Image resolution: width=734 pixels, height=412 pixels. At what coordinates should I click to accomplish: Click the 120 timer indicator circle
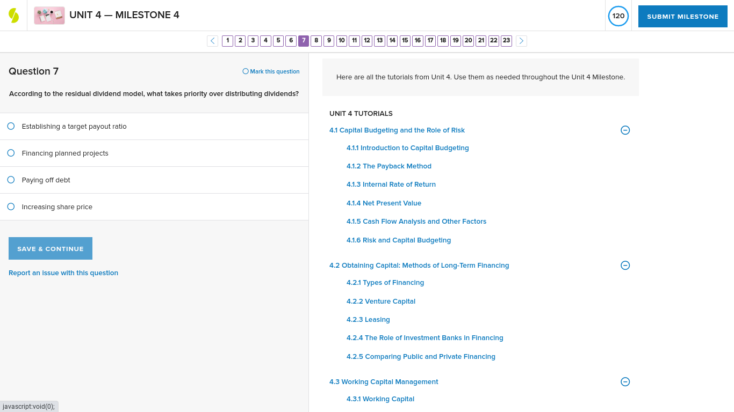618,16
